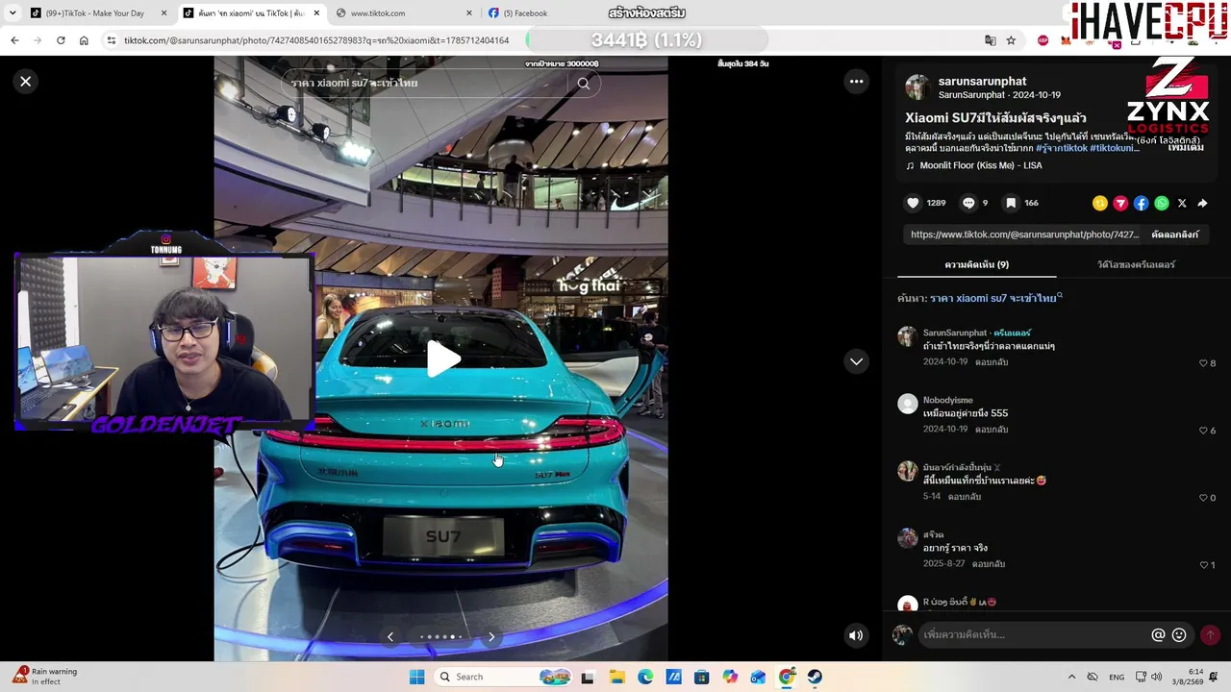
Task: Click the taskbar Search box
Action: coord(502,677)
